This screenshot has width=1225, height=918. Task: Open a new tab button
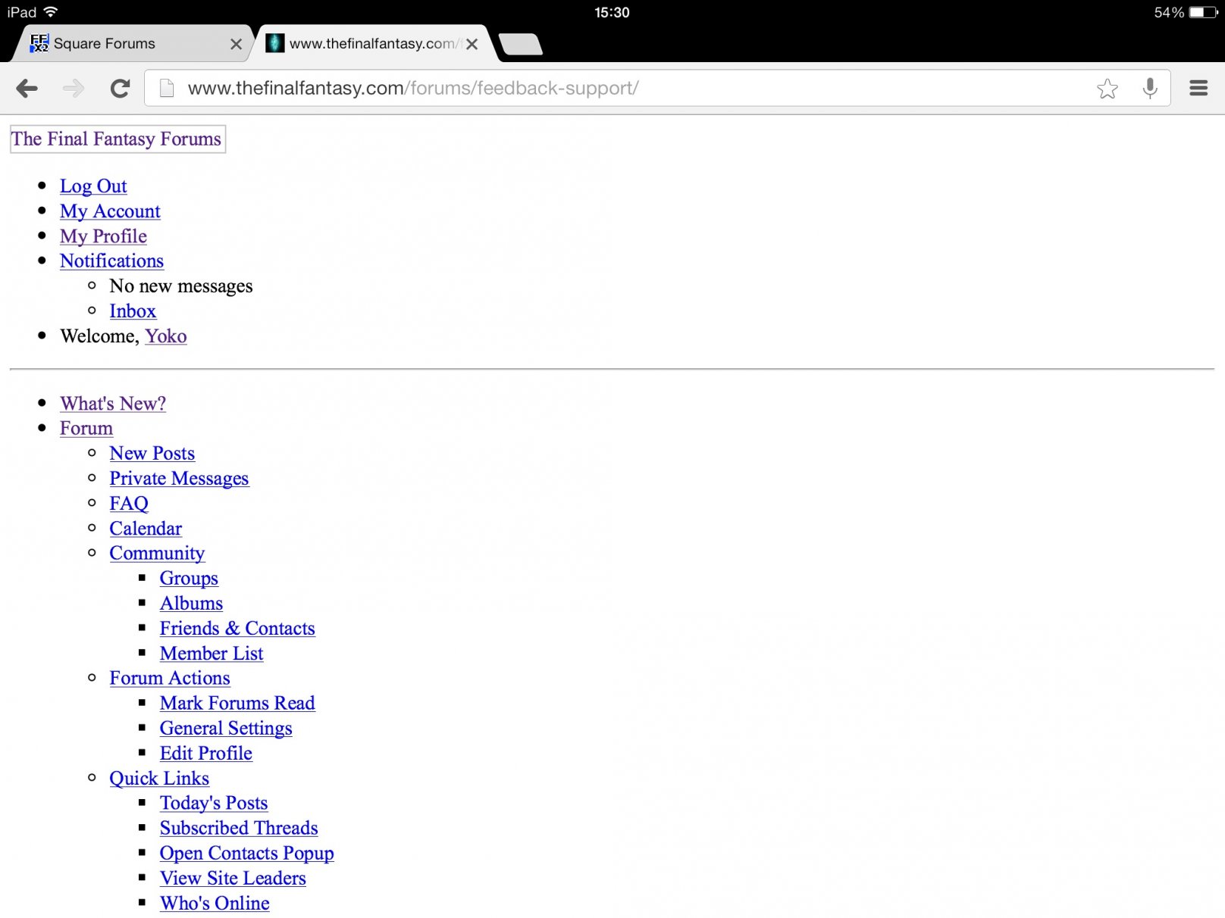point(521,44)
